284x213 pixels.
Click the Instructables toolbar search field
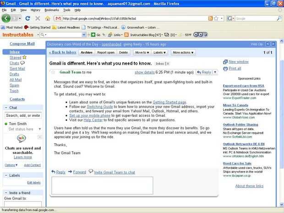tap(63, 35)
